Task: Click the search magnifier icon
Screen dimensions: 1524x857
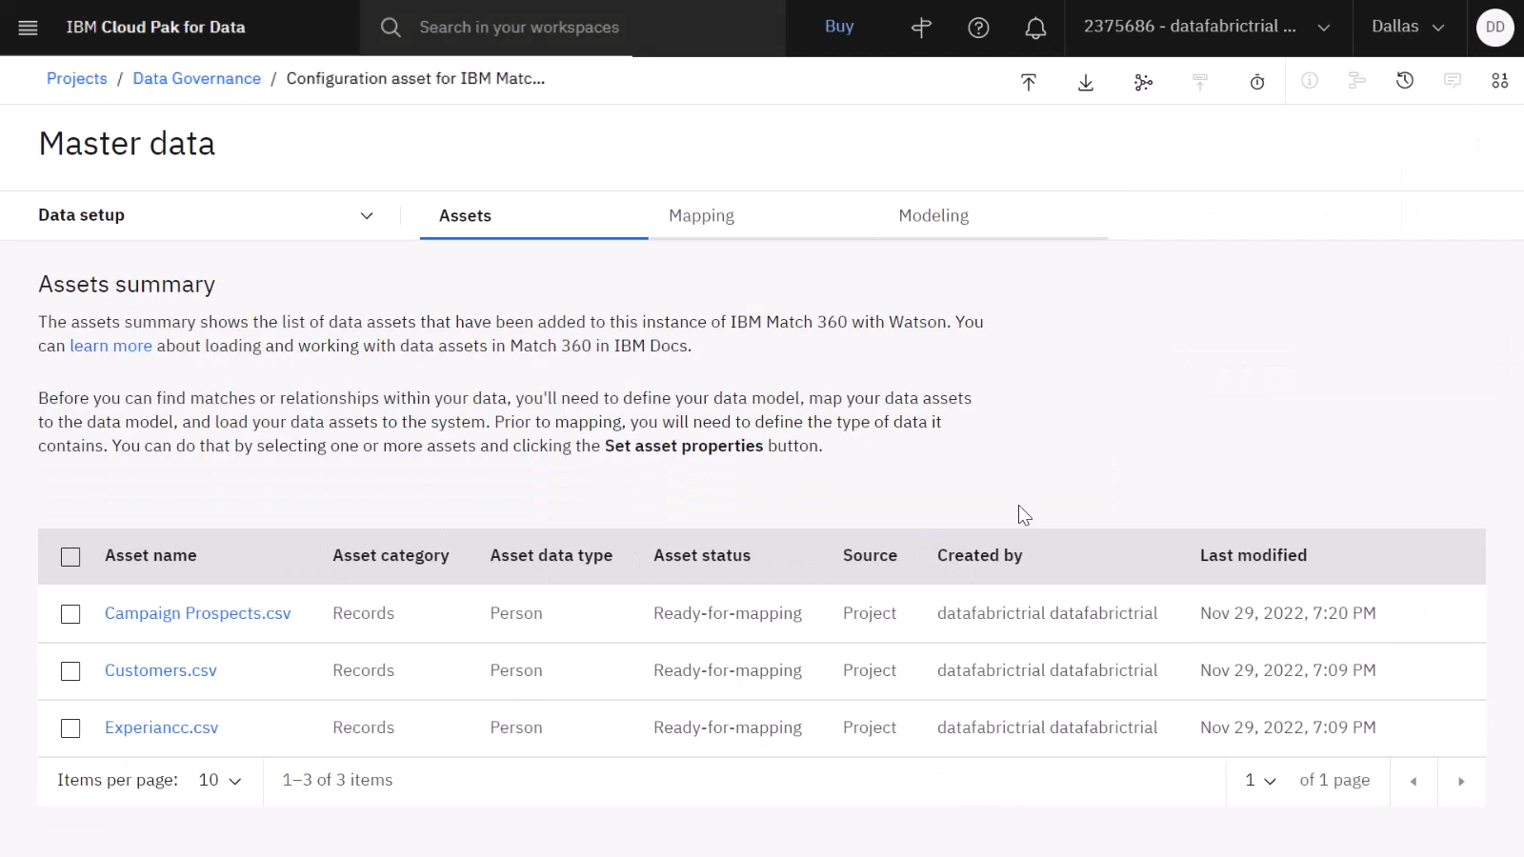Action: point(391,28)
